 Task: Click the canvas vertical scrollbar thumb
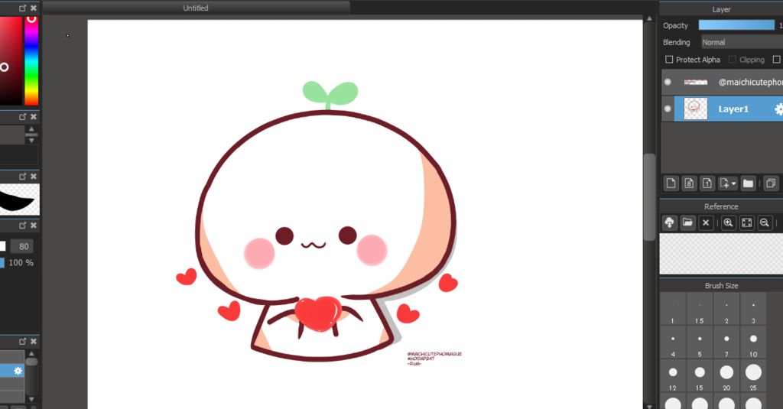649,197
